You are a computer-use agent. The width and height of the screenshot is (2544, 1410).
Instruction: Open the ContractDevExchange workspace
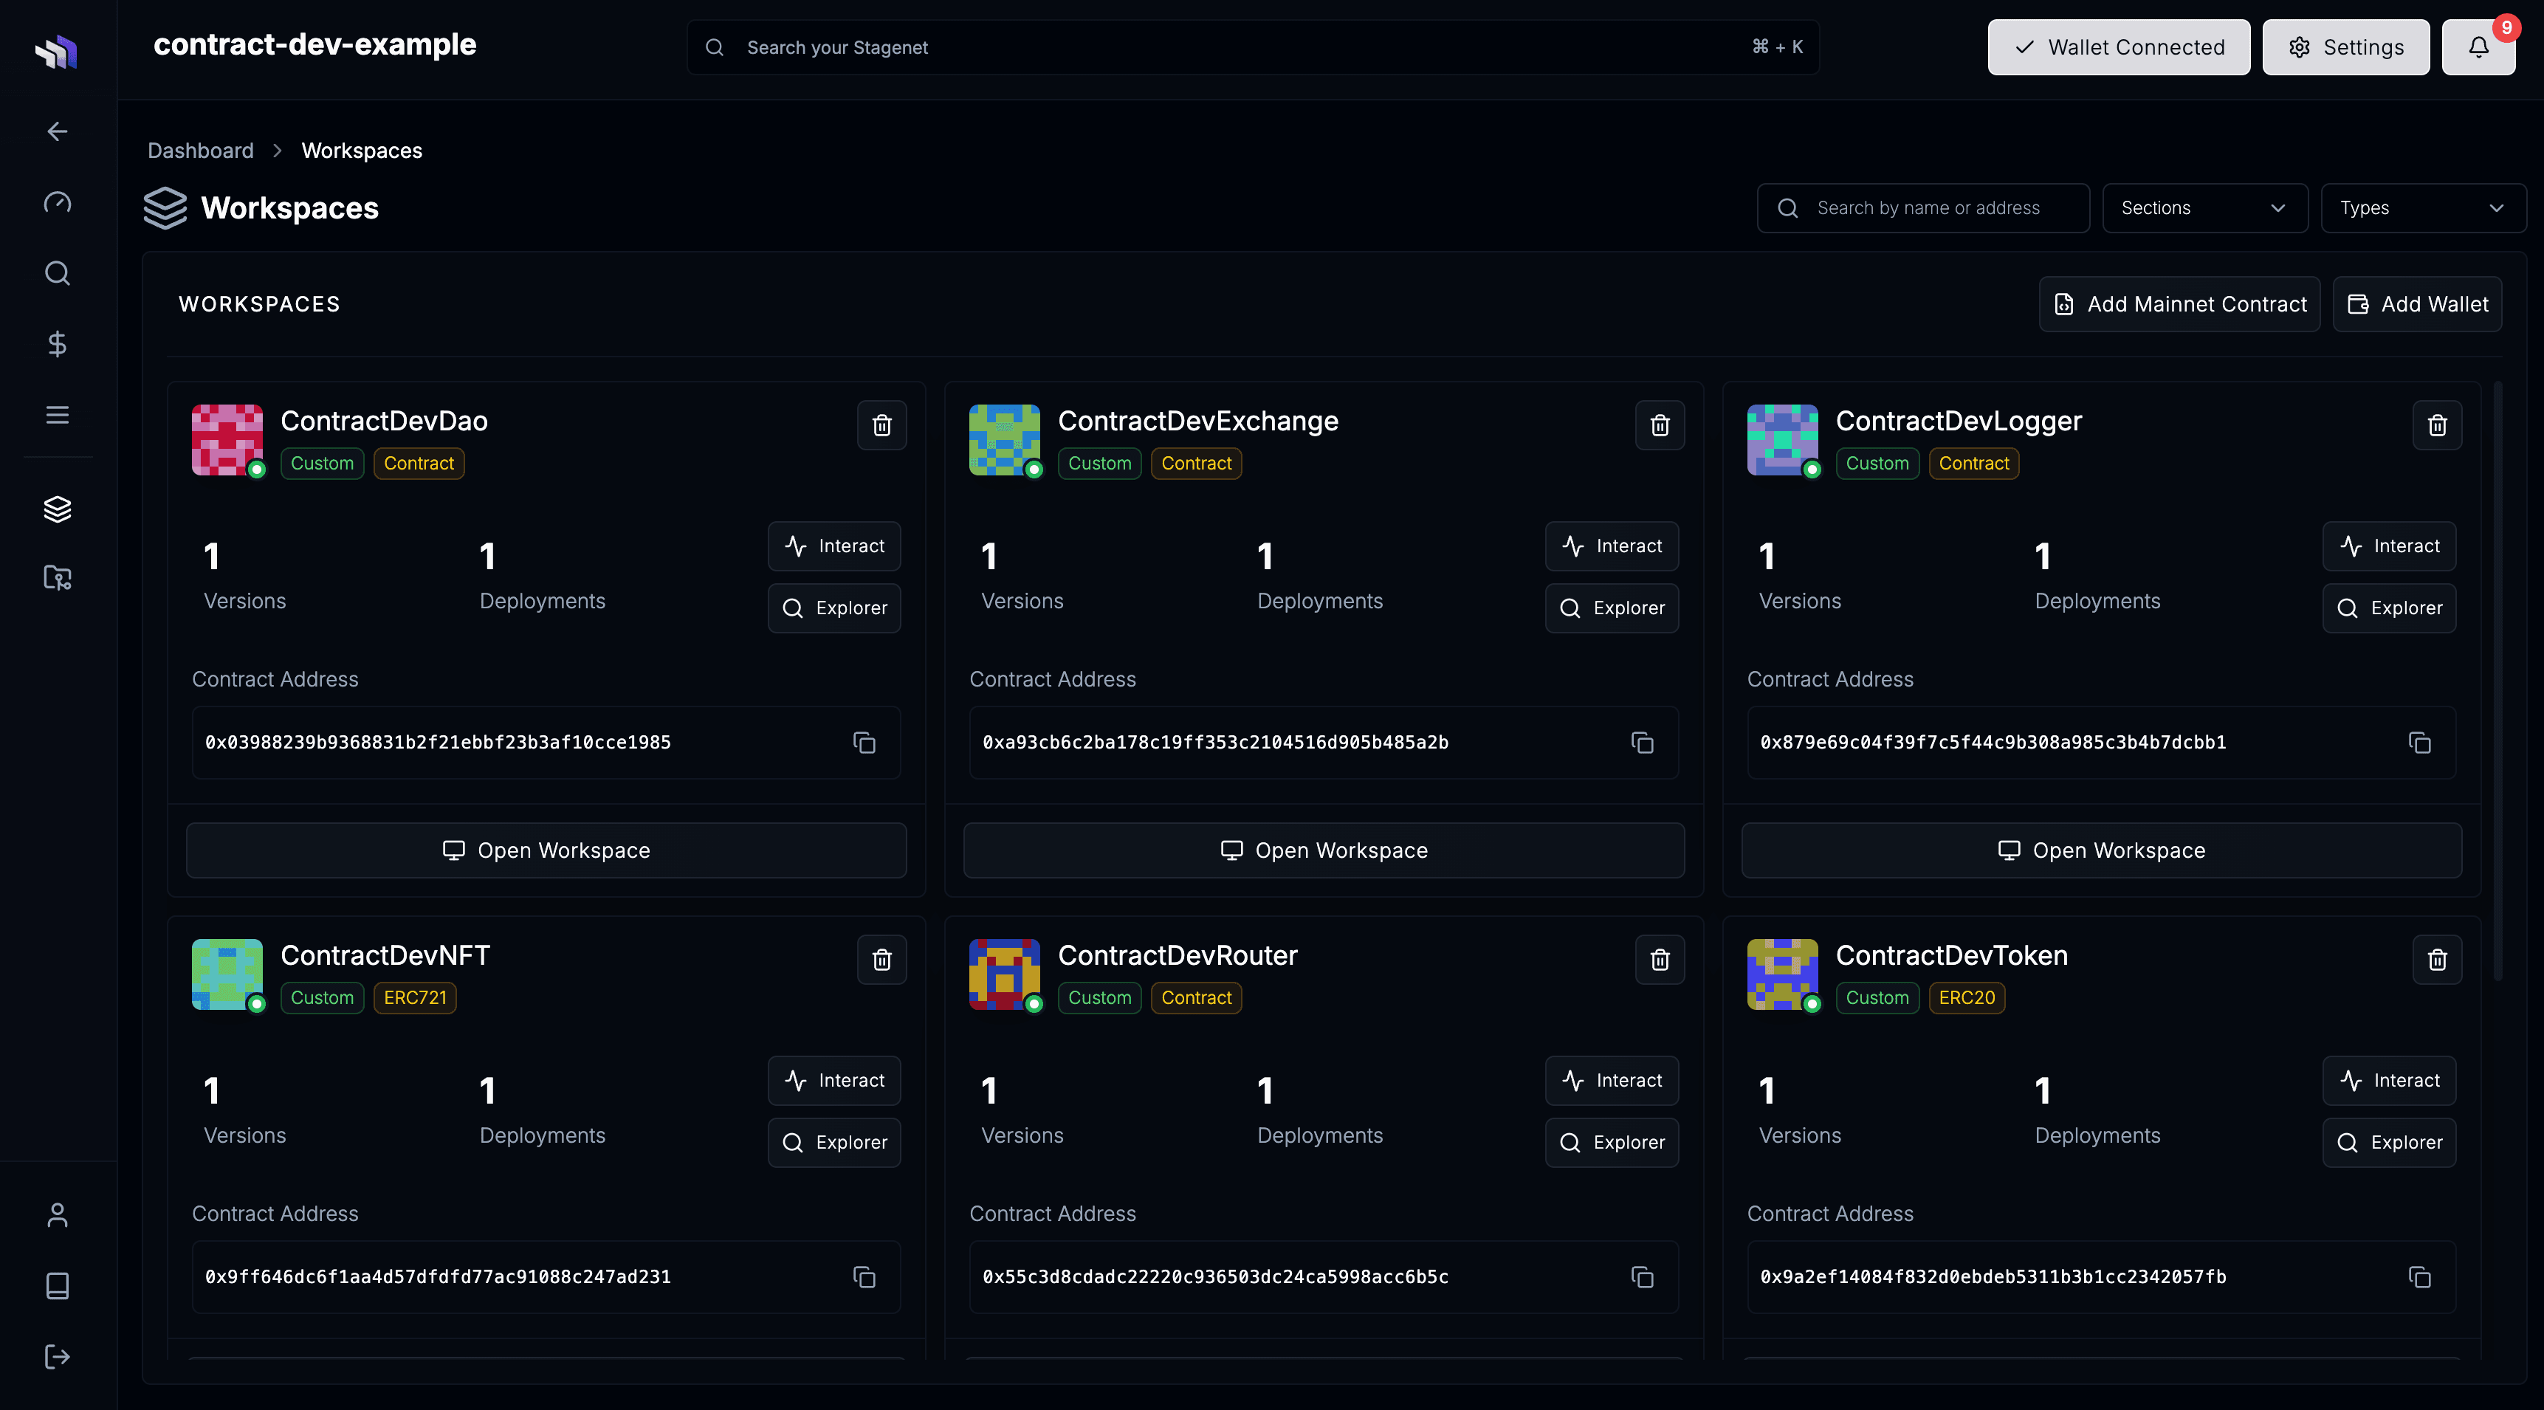coord(1324,850)
